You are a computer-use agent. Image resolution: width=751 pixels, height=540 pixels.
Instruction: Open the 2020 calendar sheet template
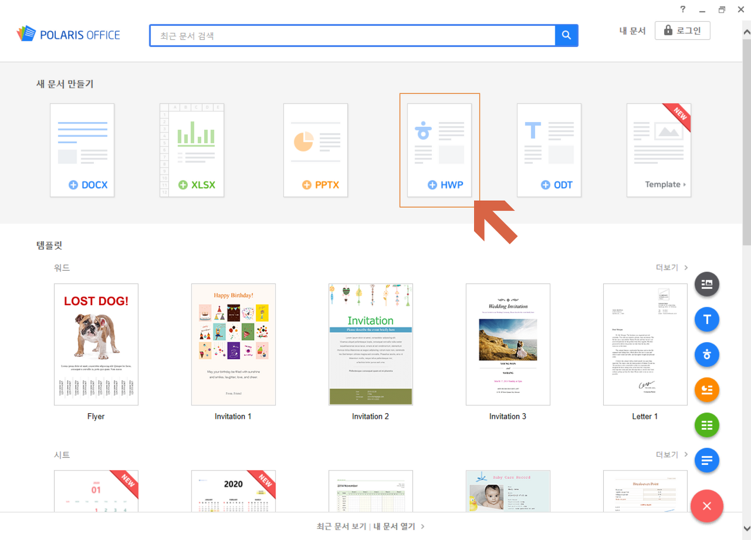[234, 491]
